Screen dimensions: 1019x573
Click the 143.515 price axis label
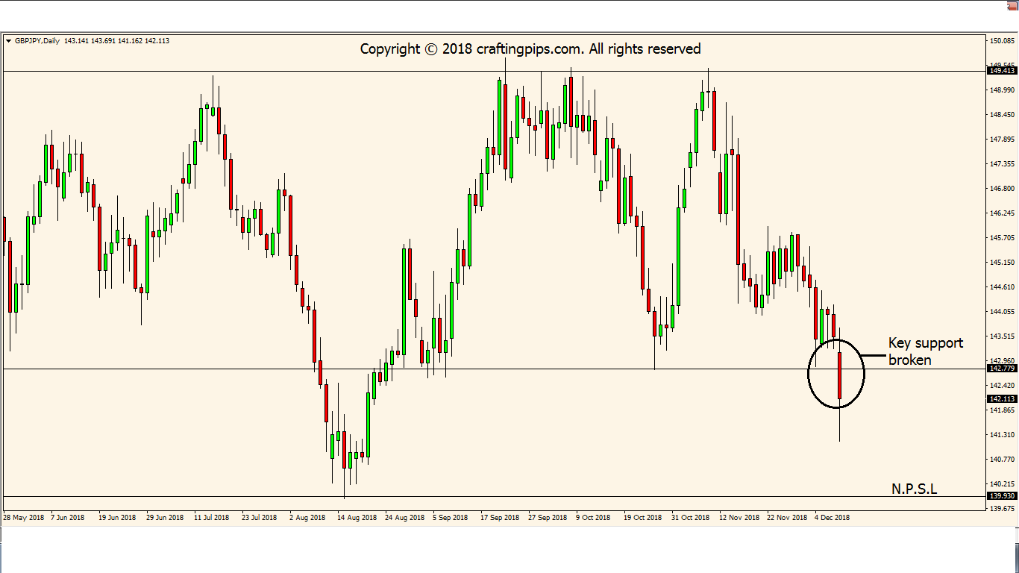pyautogui.click(x=1003, y=336)
